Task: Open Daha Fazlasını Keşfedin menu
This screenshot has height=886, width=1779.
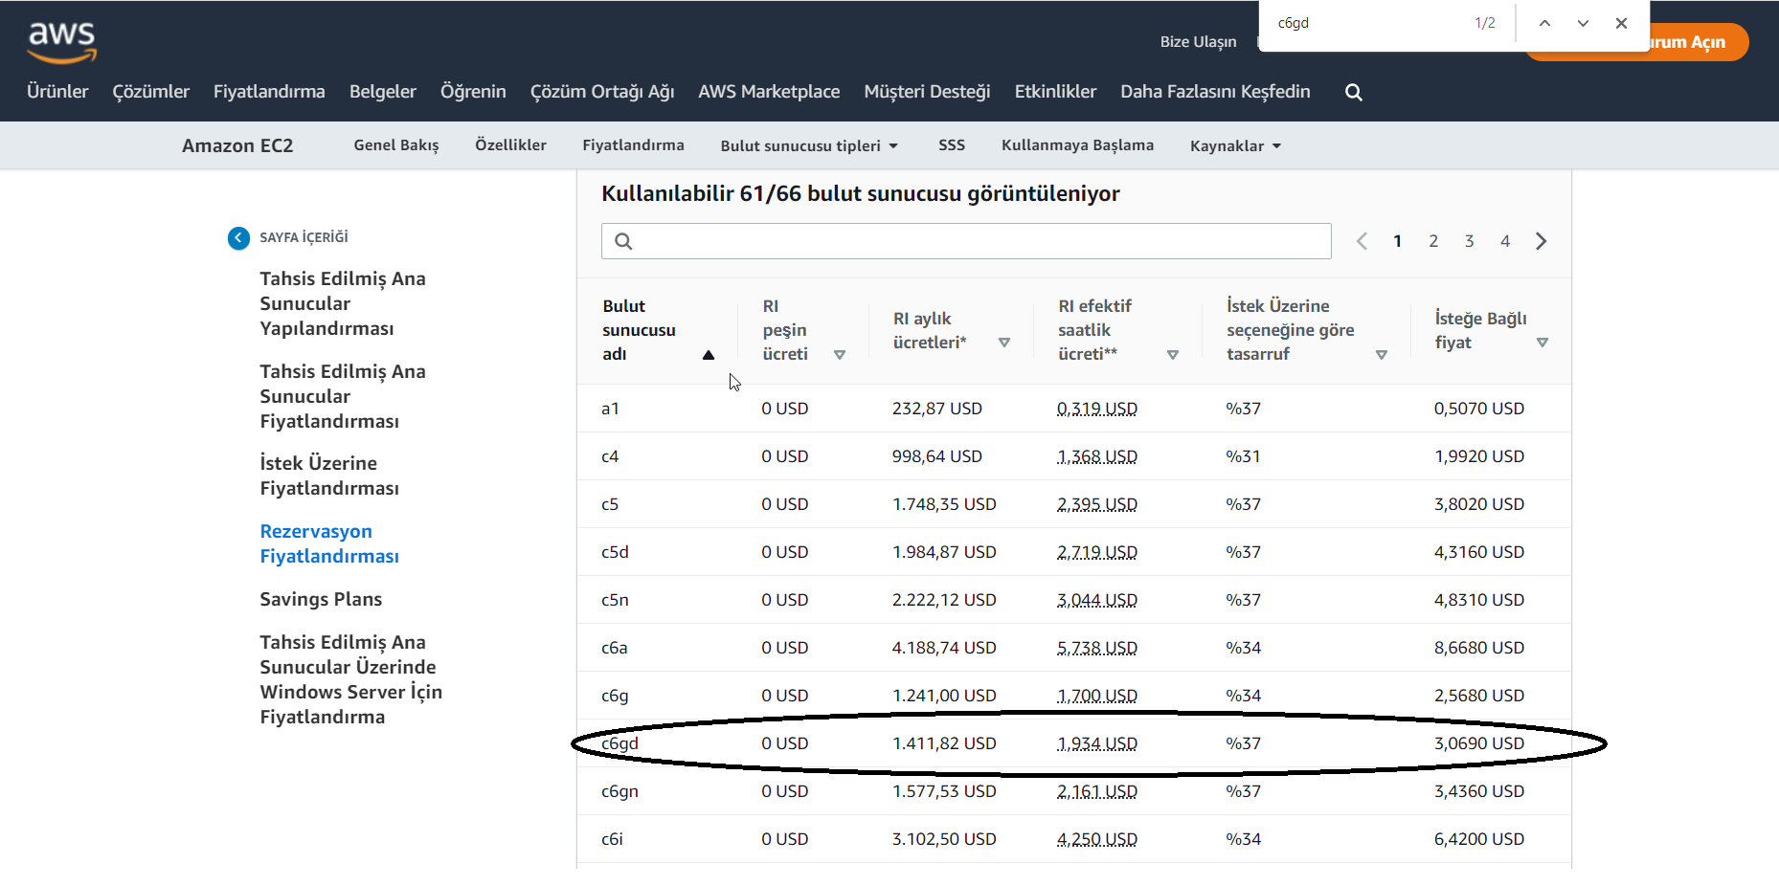Action: pyautogui.click(x=1215, y=92)
